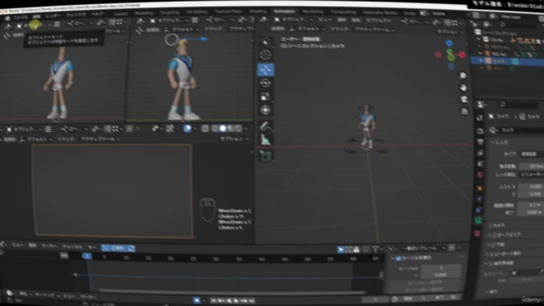The width and height of the screenshot is (544, 306).
Task: Click Play reverse button in timeline
Action: coord(229,301)
